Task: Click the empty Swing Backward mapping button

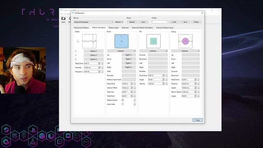Action: 191,76
